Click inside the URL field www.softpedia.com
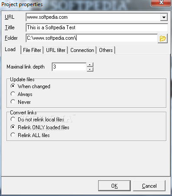The height and width of the screenshot is (196, 172). [93, 17]
